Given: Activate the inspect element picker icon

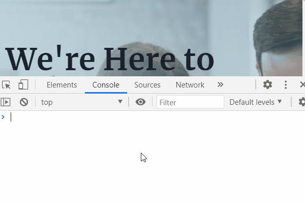Looking at the screenshot, I should click(6, 85).
